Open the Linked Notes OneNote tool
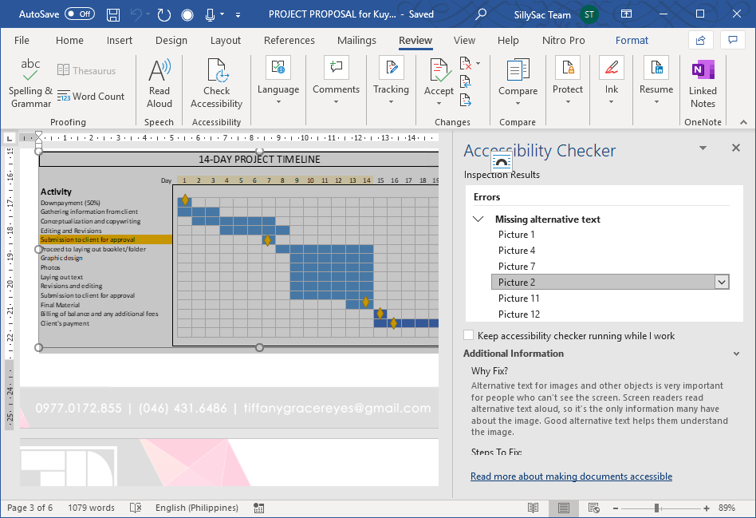This screenshot has width=756, height=518. (703, 83)
